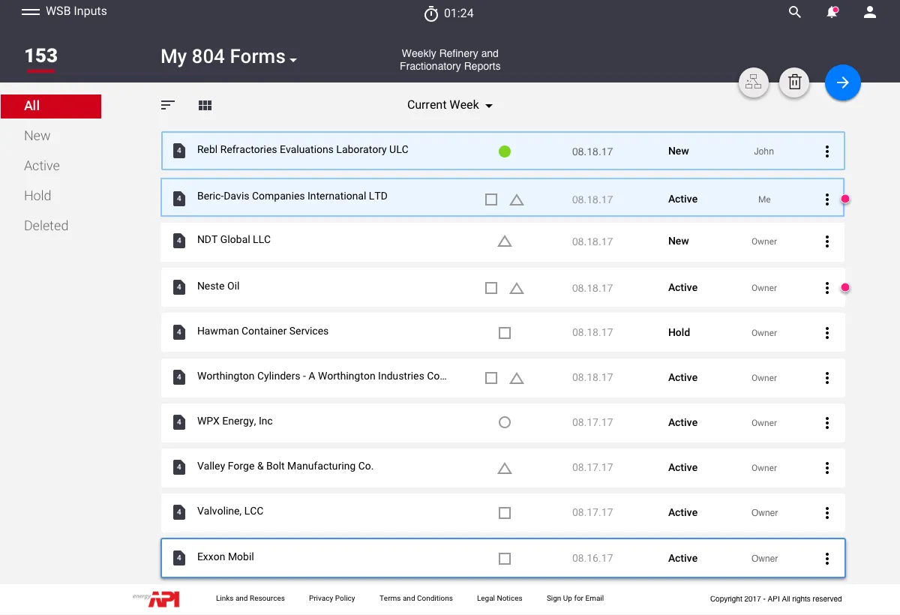Click the hierarchy diagram round button
This screenshot has width=900, height=615.
click(754, 82)
